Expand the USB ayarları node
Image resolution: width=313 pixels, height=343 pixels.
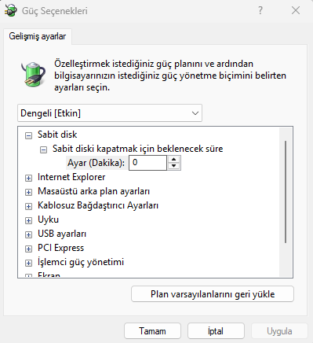28,234
